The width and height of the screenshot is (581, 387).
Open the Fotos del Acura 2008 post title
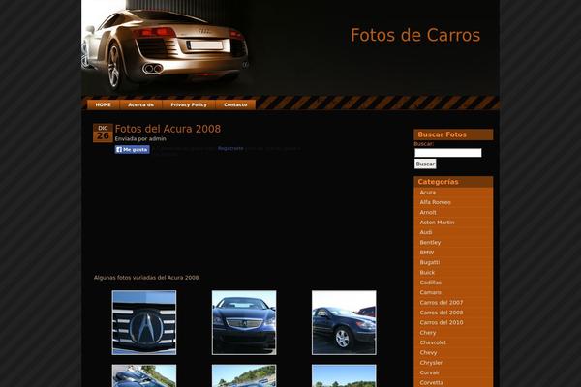point(168,129)
